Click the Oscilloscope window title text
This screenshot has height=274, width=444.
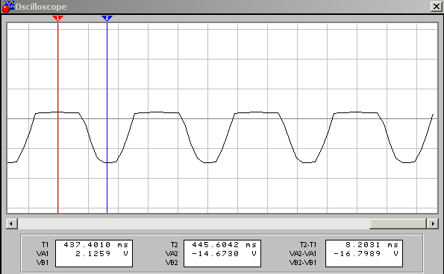pyautogui.click(x=41, y=7)
